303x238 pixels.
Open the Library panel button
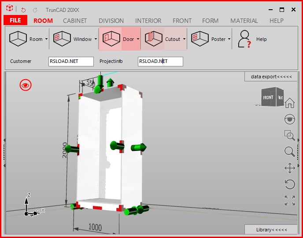(271, 230)
